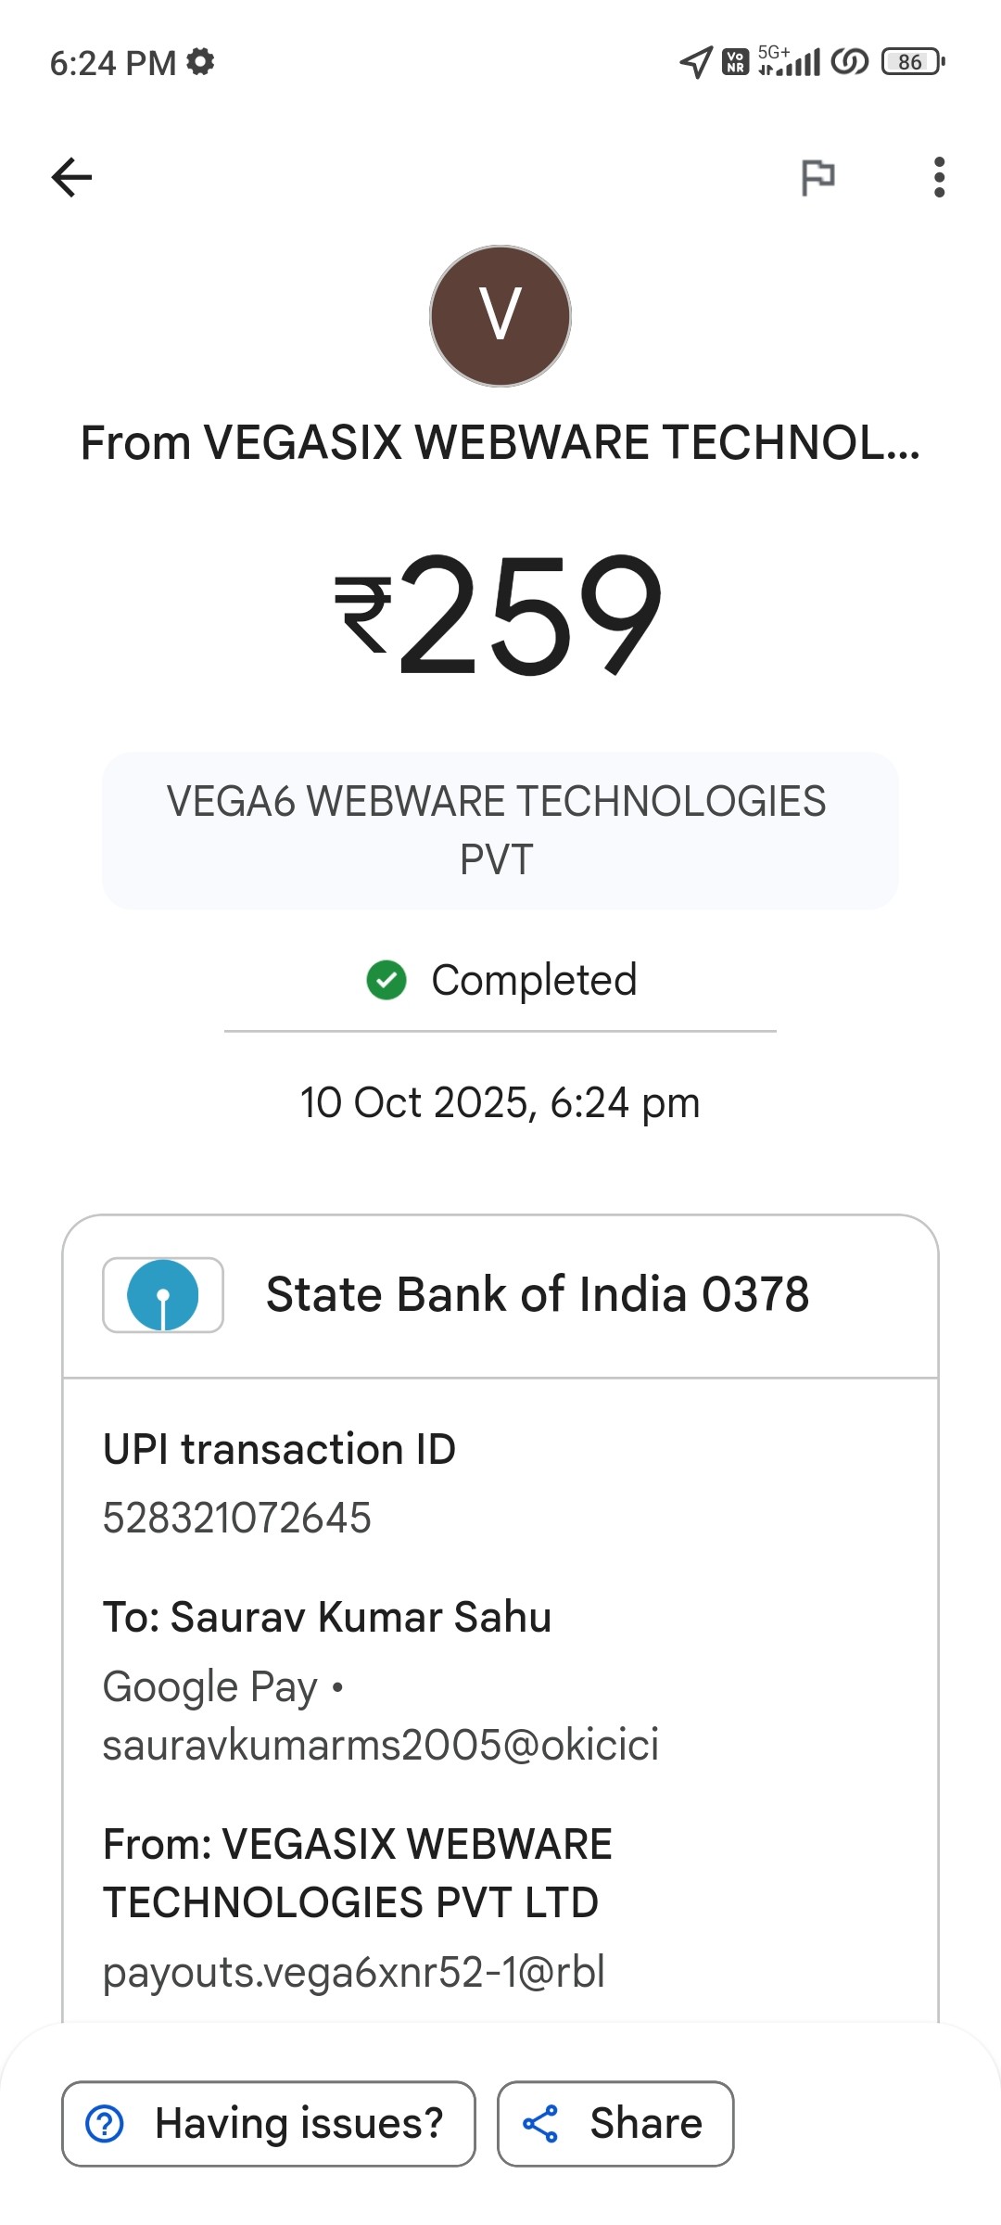The width and height of the screenshot is (1001, 2225).
Task: Open the three-dot overflow menu
Action: click(x=939, y=177)
